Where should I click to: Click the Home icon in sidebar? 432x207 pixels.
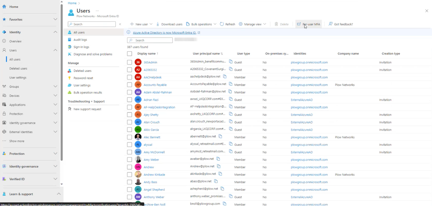pos(4,7)
